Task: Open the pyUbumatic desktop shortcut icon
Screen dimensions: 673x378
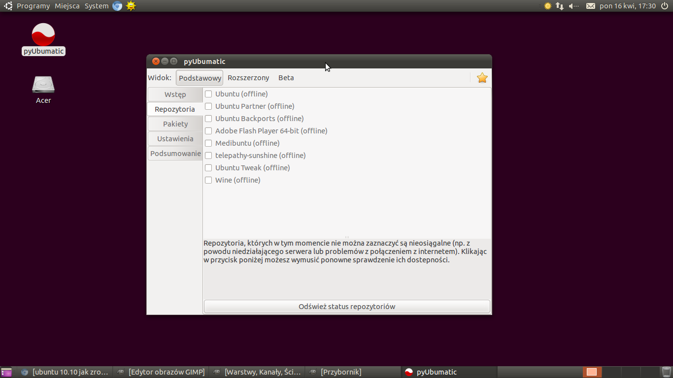Action: (43, 35)
